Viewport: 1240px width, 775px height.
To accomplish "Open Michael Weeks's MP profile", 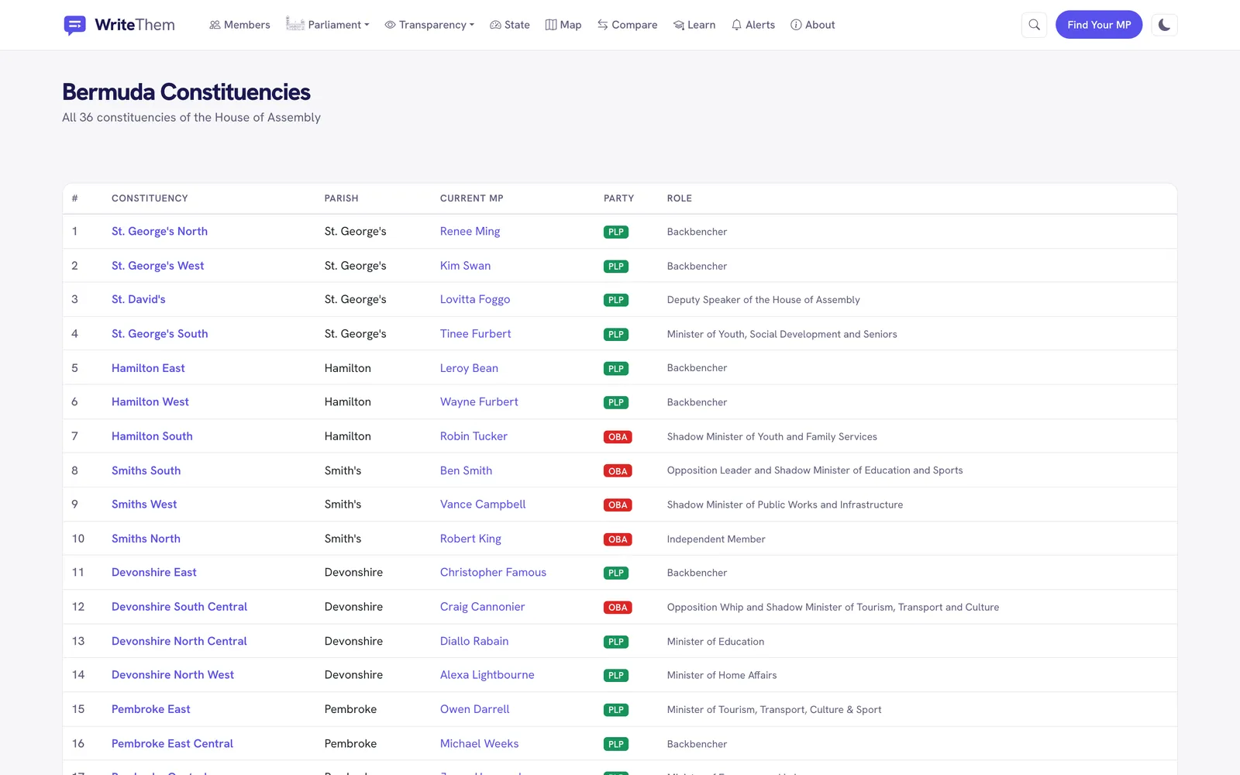I will pyautogui.click(x=480, y=743).
